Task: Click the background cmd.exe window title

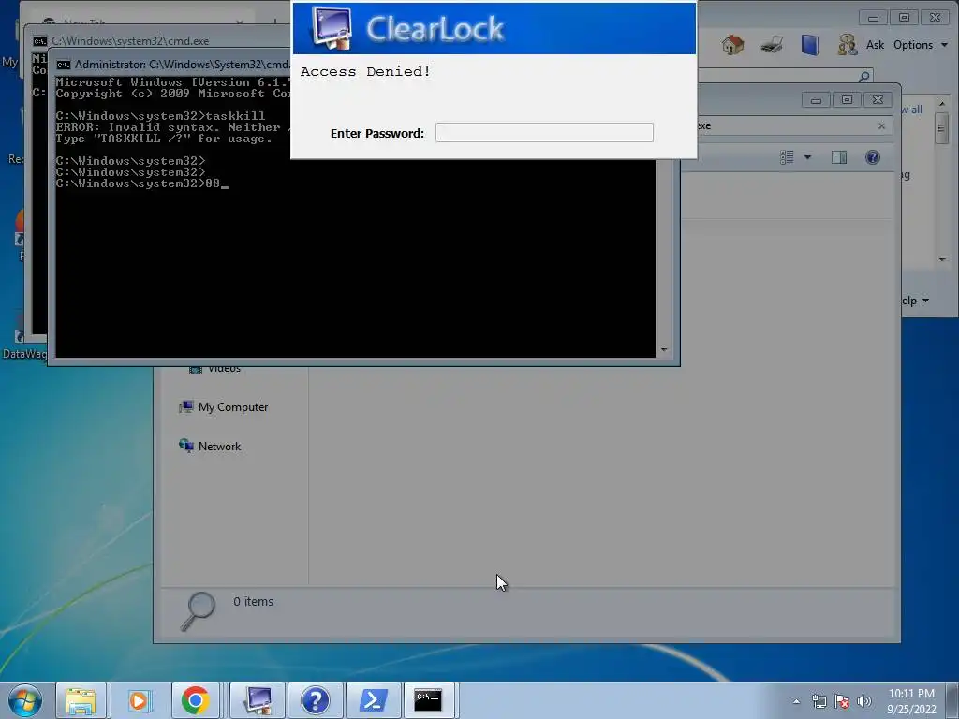Action: click(129, 41)
